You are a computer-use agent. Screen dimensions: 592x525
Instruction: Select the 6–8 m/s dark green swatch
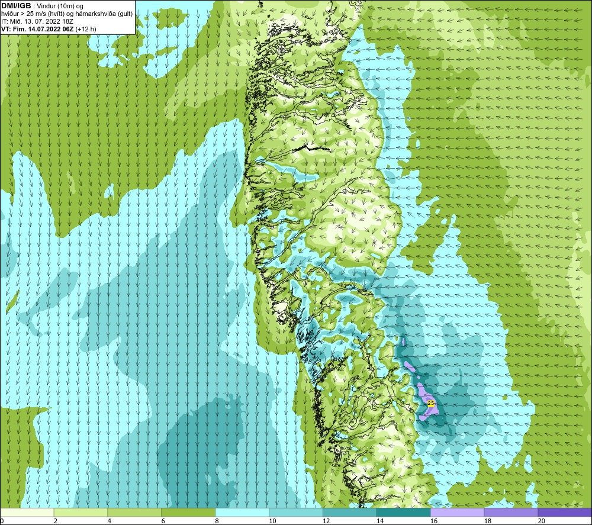coord(188,512)
